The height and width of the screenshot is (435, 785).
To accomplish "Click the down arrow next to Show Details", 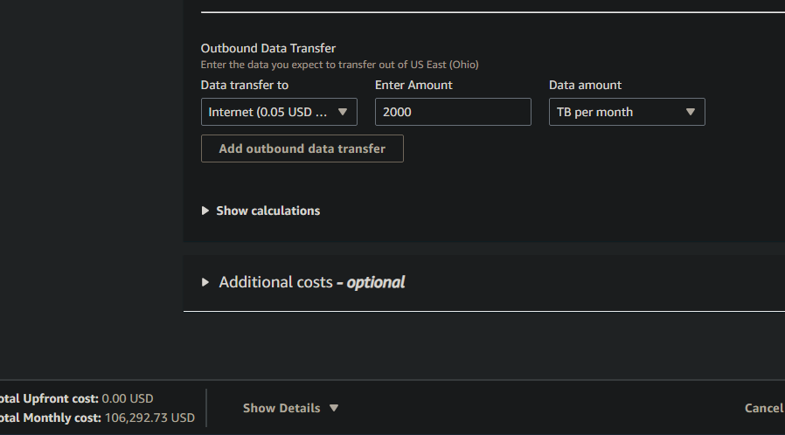I will [x=334, y=408].
